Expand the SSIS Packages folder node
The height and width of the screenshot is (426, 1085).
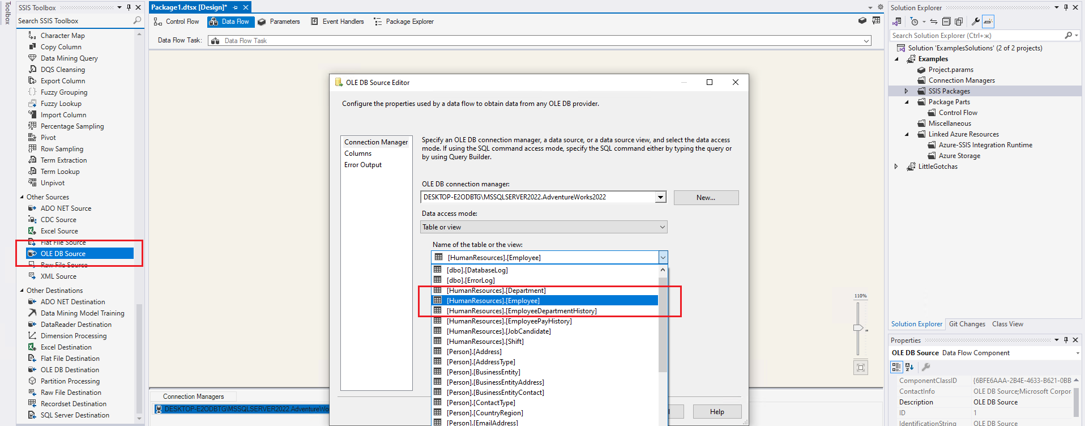(906, 91)
